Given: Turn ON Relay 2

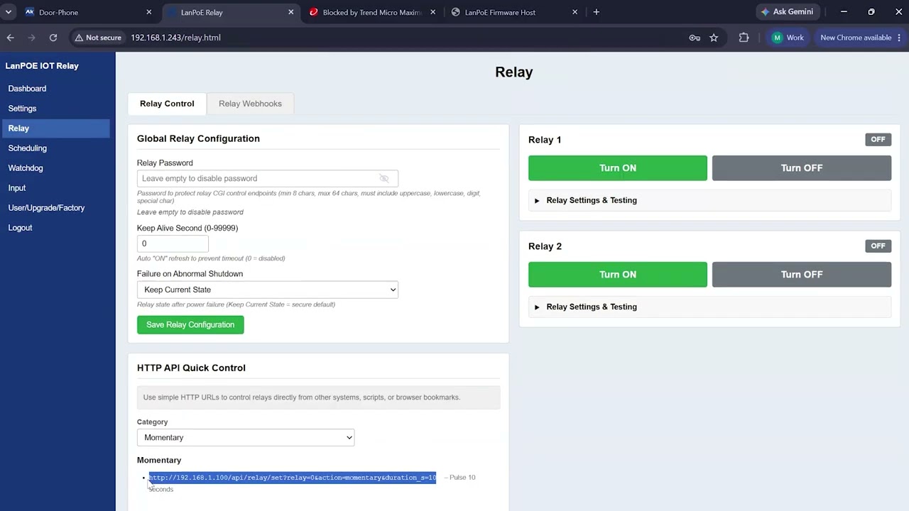Looking at the screenshot, I should coord(618,275).
